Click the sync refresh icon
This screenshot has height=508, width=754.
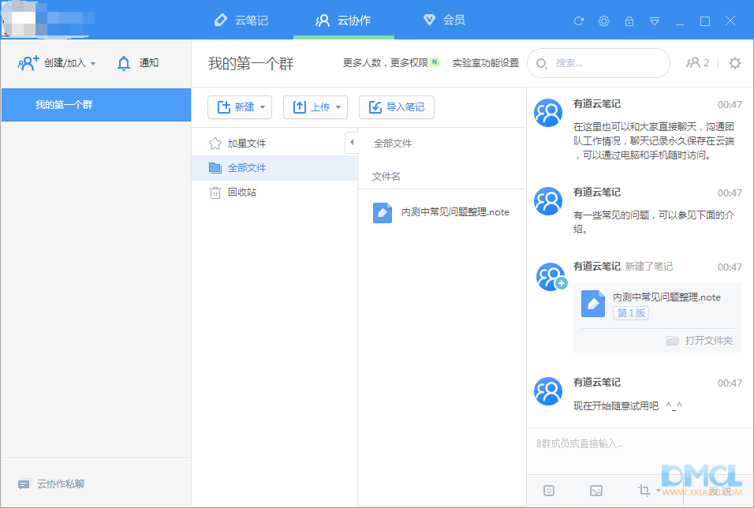(x=578, y=21)
